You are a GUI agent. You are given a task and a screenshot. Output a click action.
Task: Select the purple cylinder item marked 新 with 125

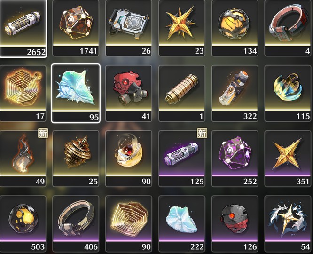(182, 159)
